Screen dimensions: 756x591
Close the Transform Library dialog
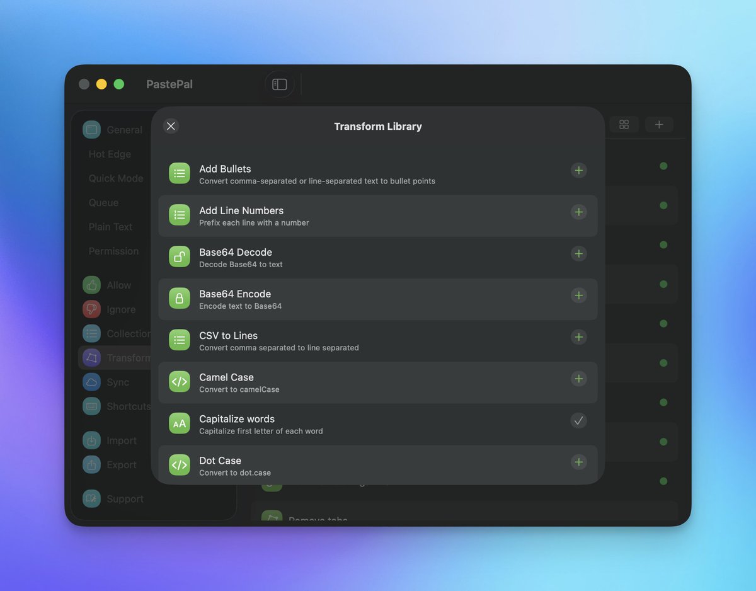pyautogui.click(x=171, y=126)
